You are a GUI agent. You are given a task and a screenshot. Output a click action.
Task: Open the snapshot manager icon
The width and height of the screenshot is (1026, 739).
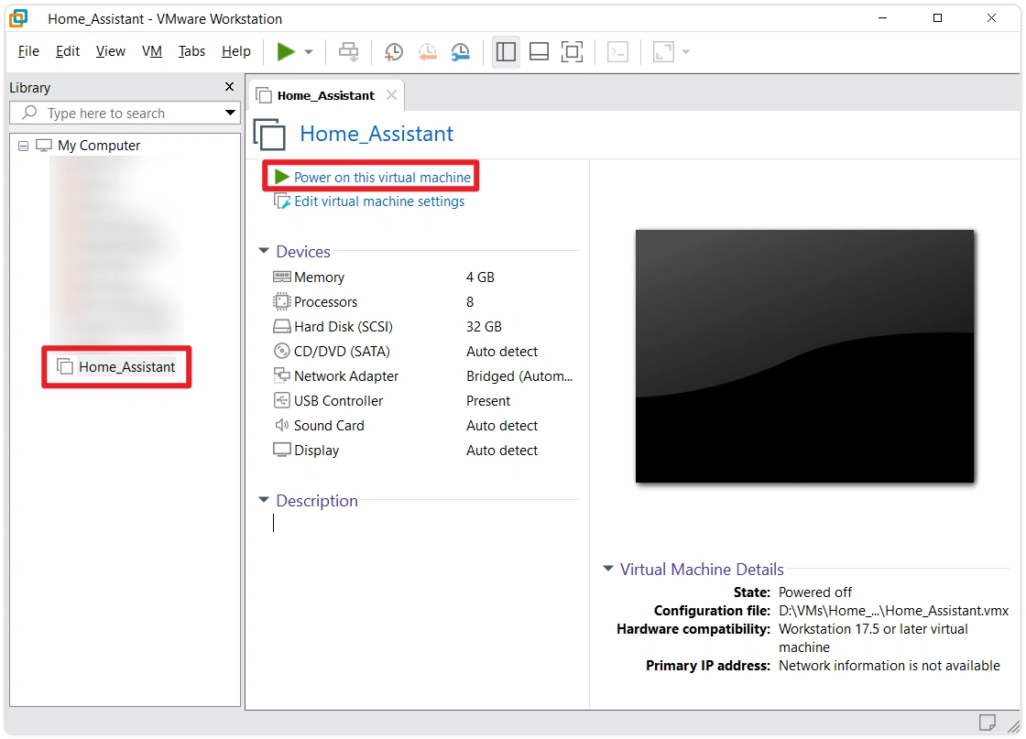tap(461, 51)
